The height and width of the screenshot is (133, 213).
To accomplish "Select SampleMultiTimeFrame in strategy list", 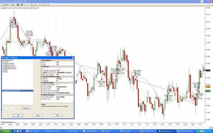I will (9, 68).
